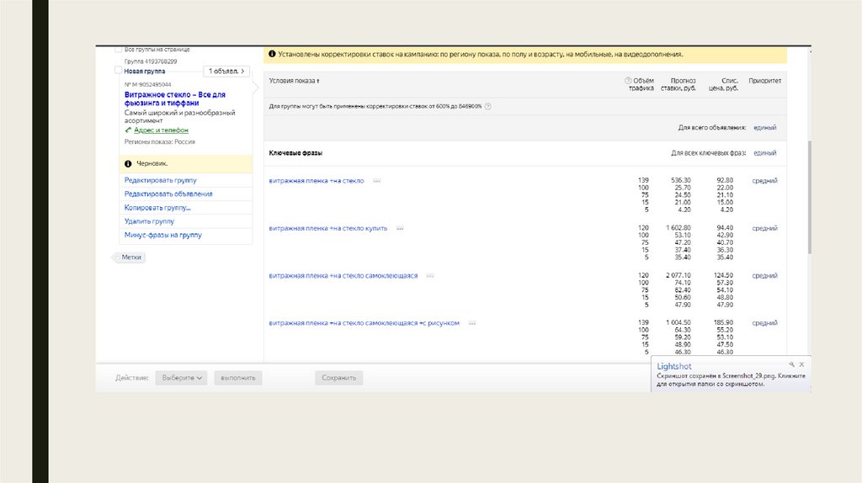Screen dimensions: 862x483
Task: Open the options dots for 'витражная пленка +на стекло'
Action: [376, 181]
